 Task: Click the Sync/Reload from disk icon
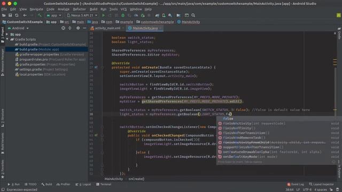click(17, 15)
